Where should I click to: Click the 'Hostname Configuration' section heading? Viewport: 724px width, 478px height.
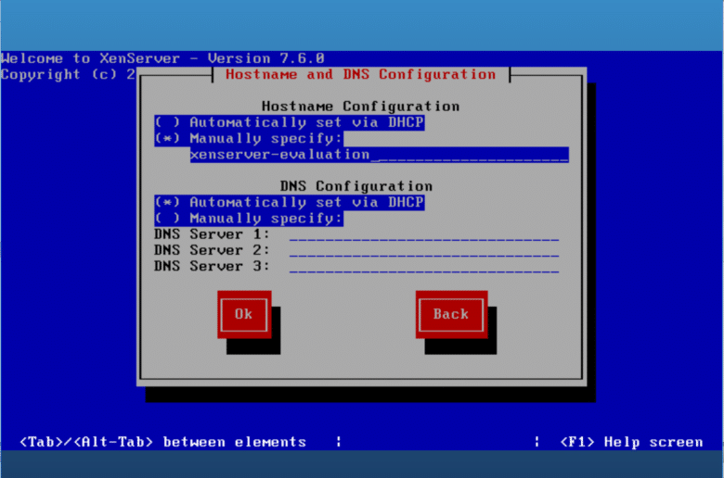point(361,107)
